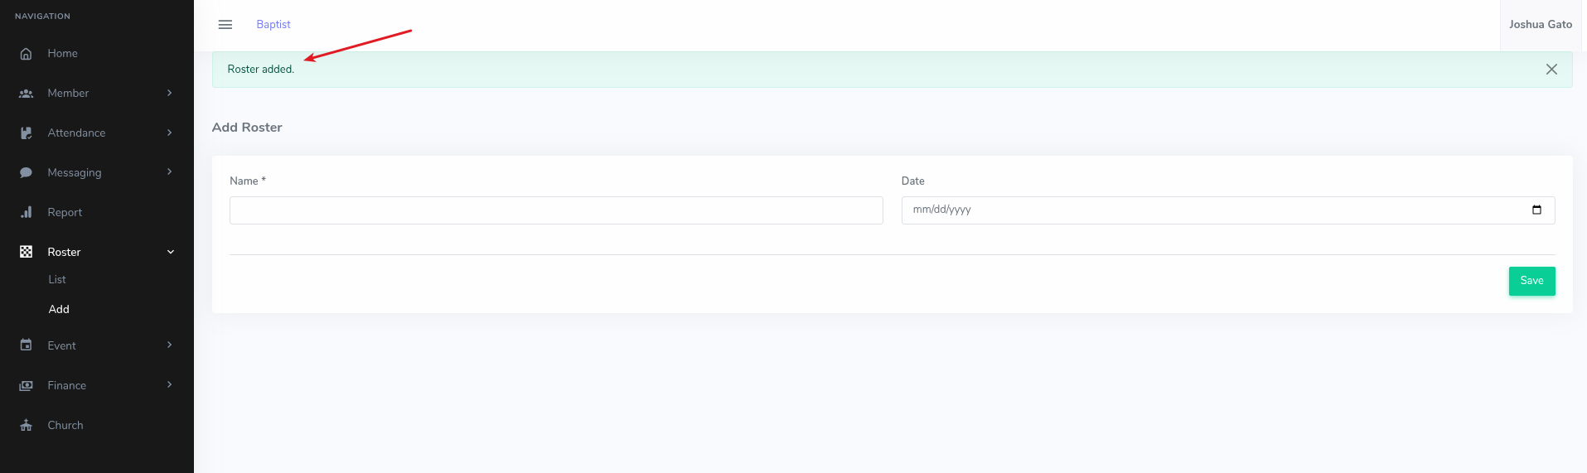Expand the Finance submenu chevron
Screen dimensions: 1587x473
[x=170, y=384]
